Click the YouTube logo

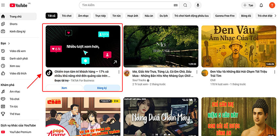[x=19, y=5]
